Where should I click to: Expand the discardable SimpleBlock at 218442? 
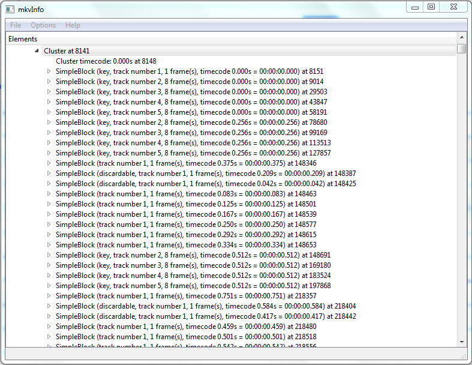[x=49, y=316]
